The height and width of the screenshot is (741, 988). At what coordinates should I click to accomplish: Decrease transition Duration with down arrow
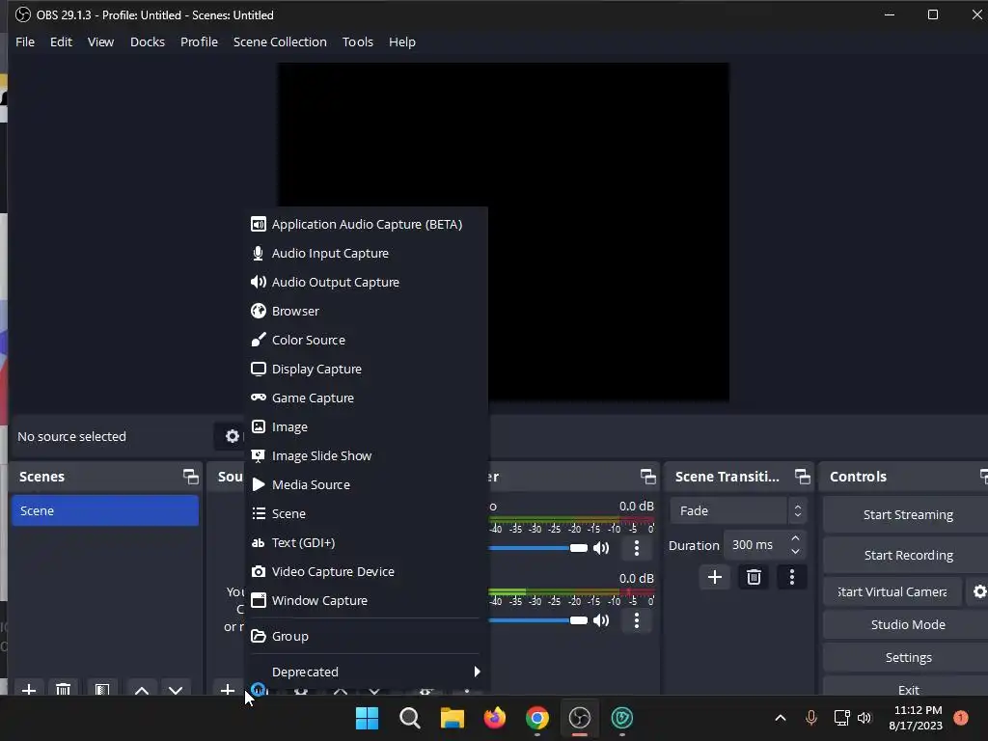[x=795, y=552]
